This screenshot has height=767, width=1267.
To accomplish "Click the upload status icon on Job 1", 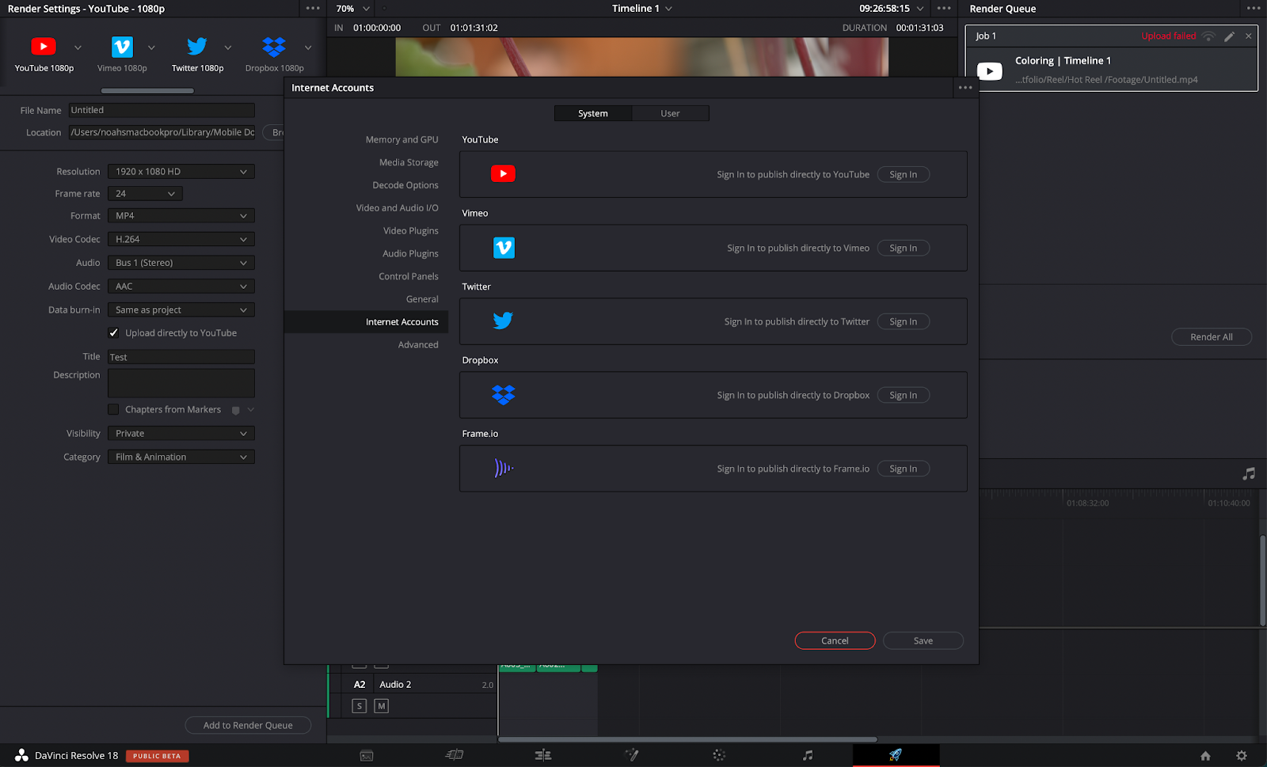I will (1208, 36).
